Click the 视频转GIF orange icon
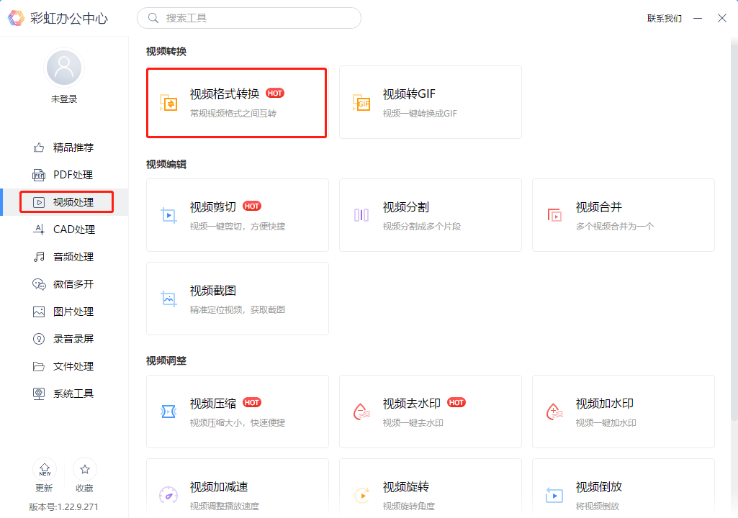The height and width of the screenshot is (518, 738). 361,103
